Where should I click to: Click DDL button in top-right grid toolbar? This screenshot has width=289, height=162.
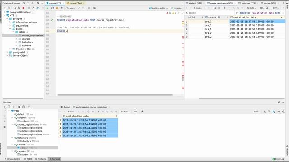(x=261, y=8)
